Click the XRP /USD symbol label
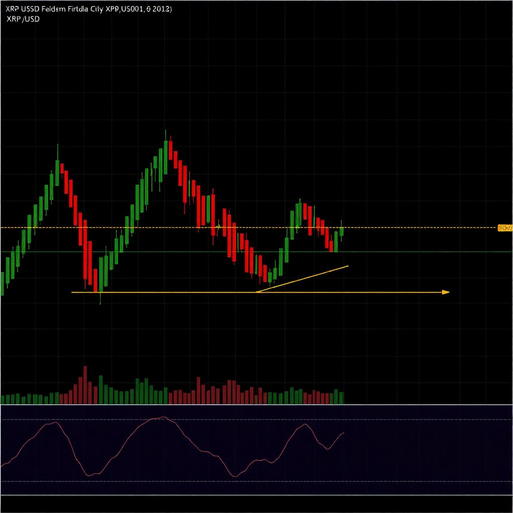The height and width of the screenshot is (513, 513). 23,19
